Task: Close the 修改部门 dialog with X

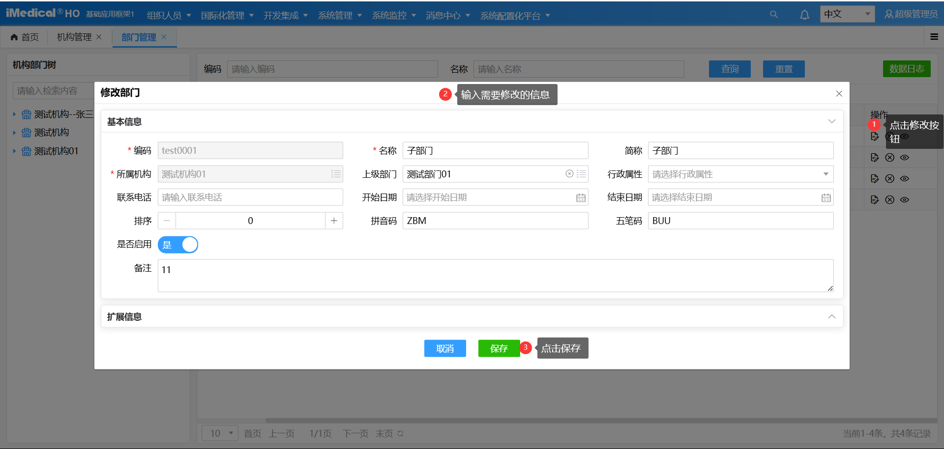Action: [x=839, y=93]
